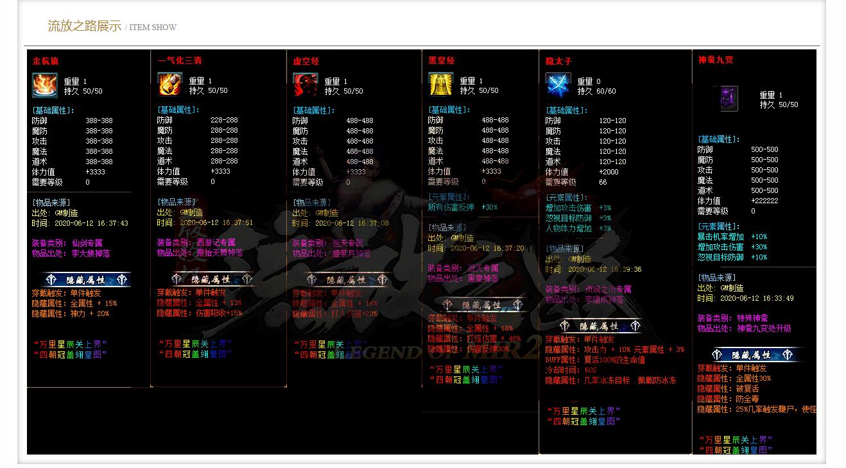This screenshot has height=468, width=846.
Task: Click the red 虚空经 item icon
Action: tap(305, 84)
